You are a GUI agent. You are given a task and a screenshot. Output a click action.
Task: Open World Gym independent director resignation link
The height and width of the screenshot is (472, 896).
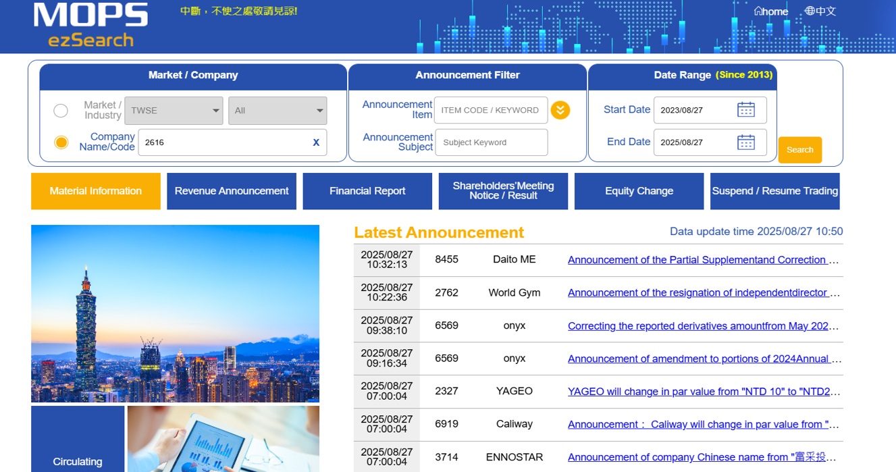702,293
